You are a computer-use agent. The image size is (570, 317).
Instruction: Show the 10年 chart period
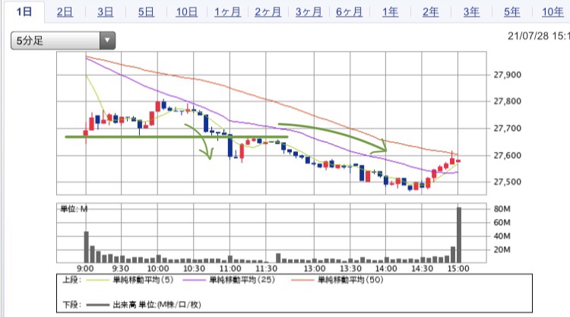point(553,12)
